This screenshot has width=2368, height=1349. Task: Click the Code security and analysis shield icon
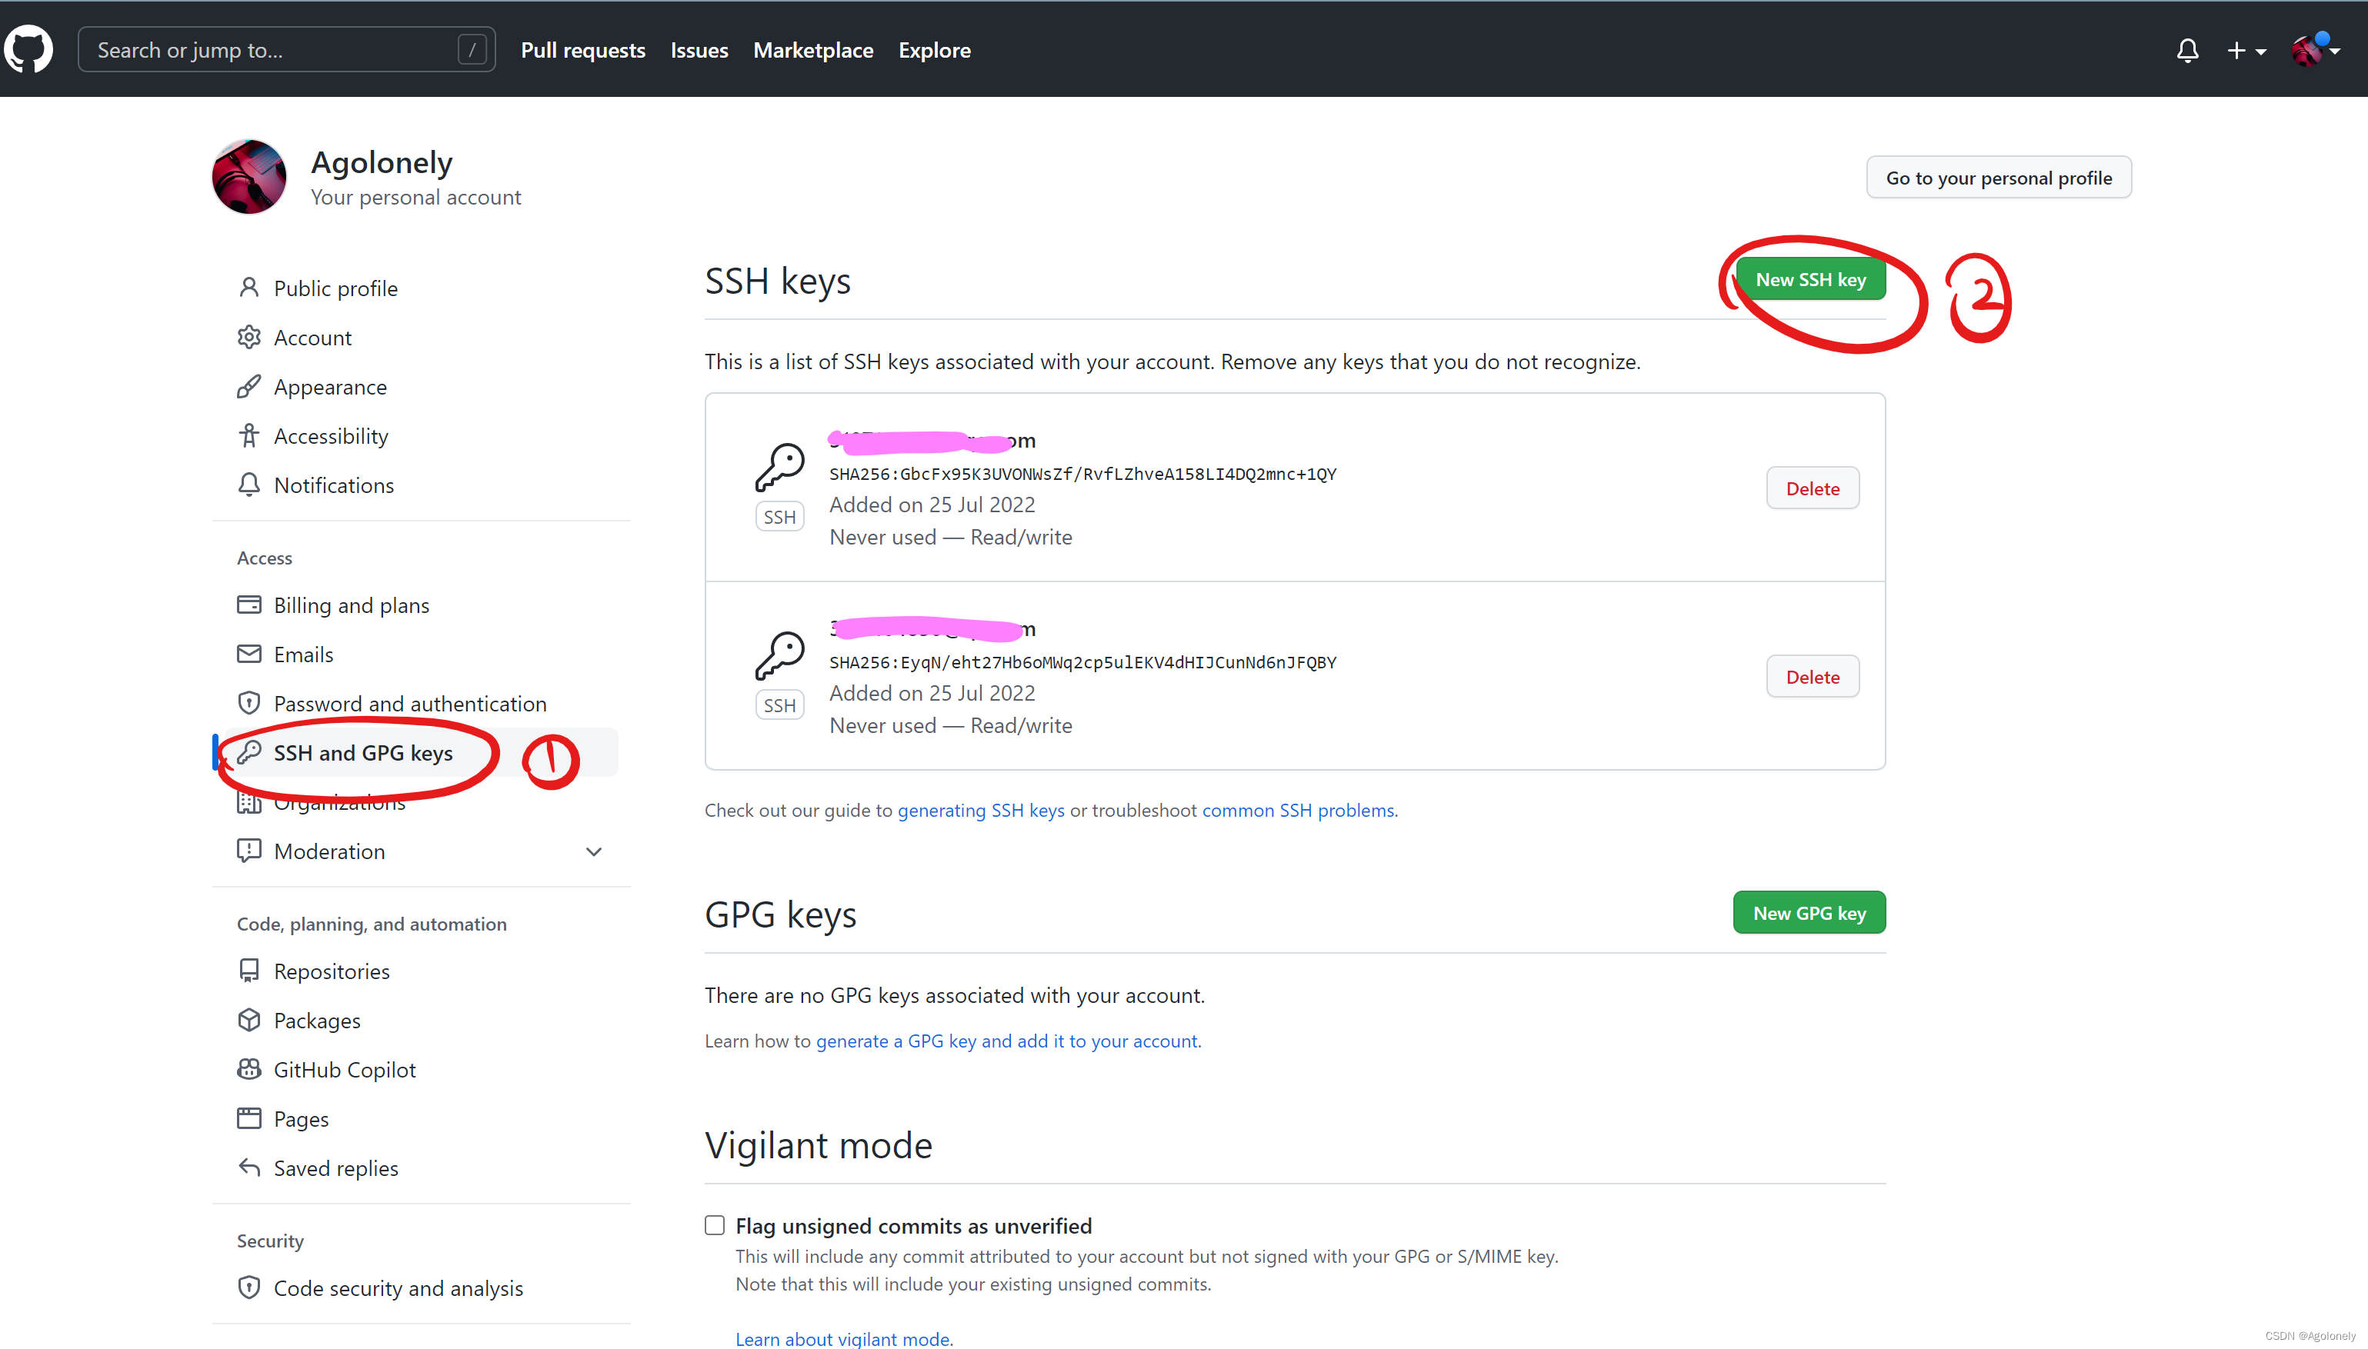[x=248, y=1287]
